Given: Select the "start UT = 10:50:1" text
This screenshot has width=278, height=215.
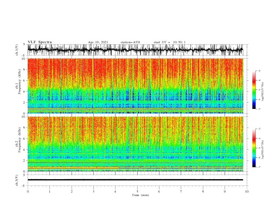Looking at the screenshot, I should coord(170,42).
